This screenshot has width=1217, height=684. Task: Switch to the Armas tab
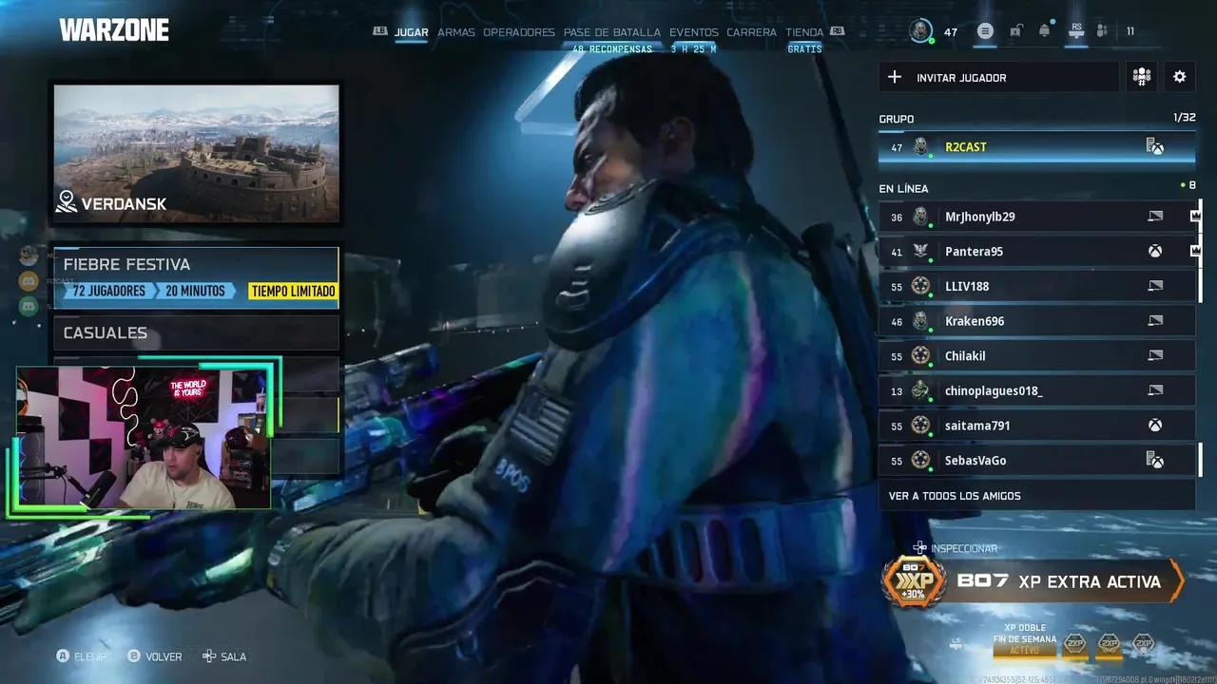456,32
